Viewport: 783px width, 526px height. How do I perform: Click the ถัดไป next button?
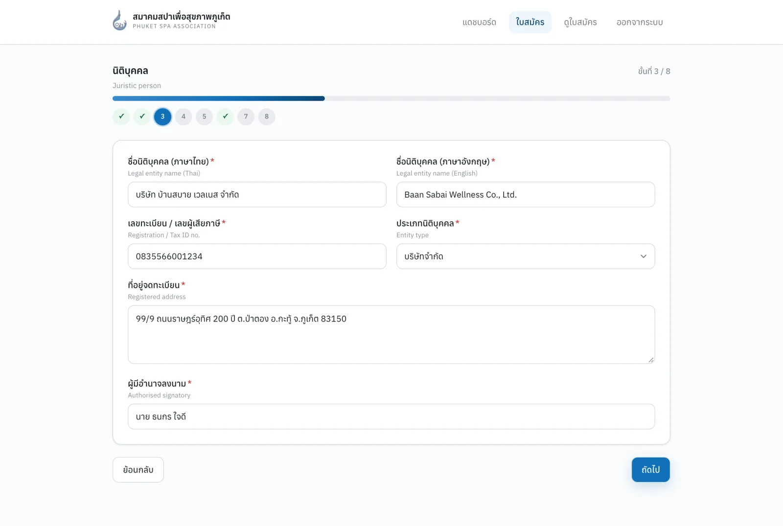coord(650,470)
